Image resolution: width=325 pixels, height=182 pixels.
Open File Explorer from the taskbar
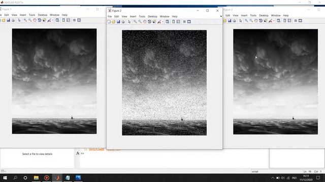click(x=36, y=177)
